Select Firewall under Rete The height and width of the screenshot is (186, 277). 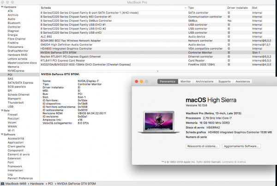pyautogui.click(x=12, y=115)
